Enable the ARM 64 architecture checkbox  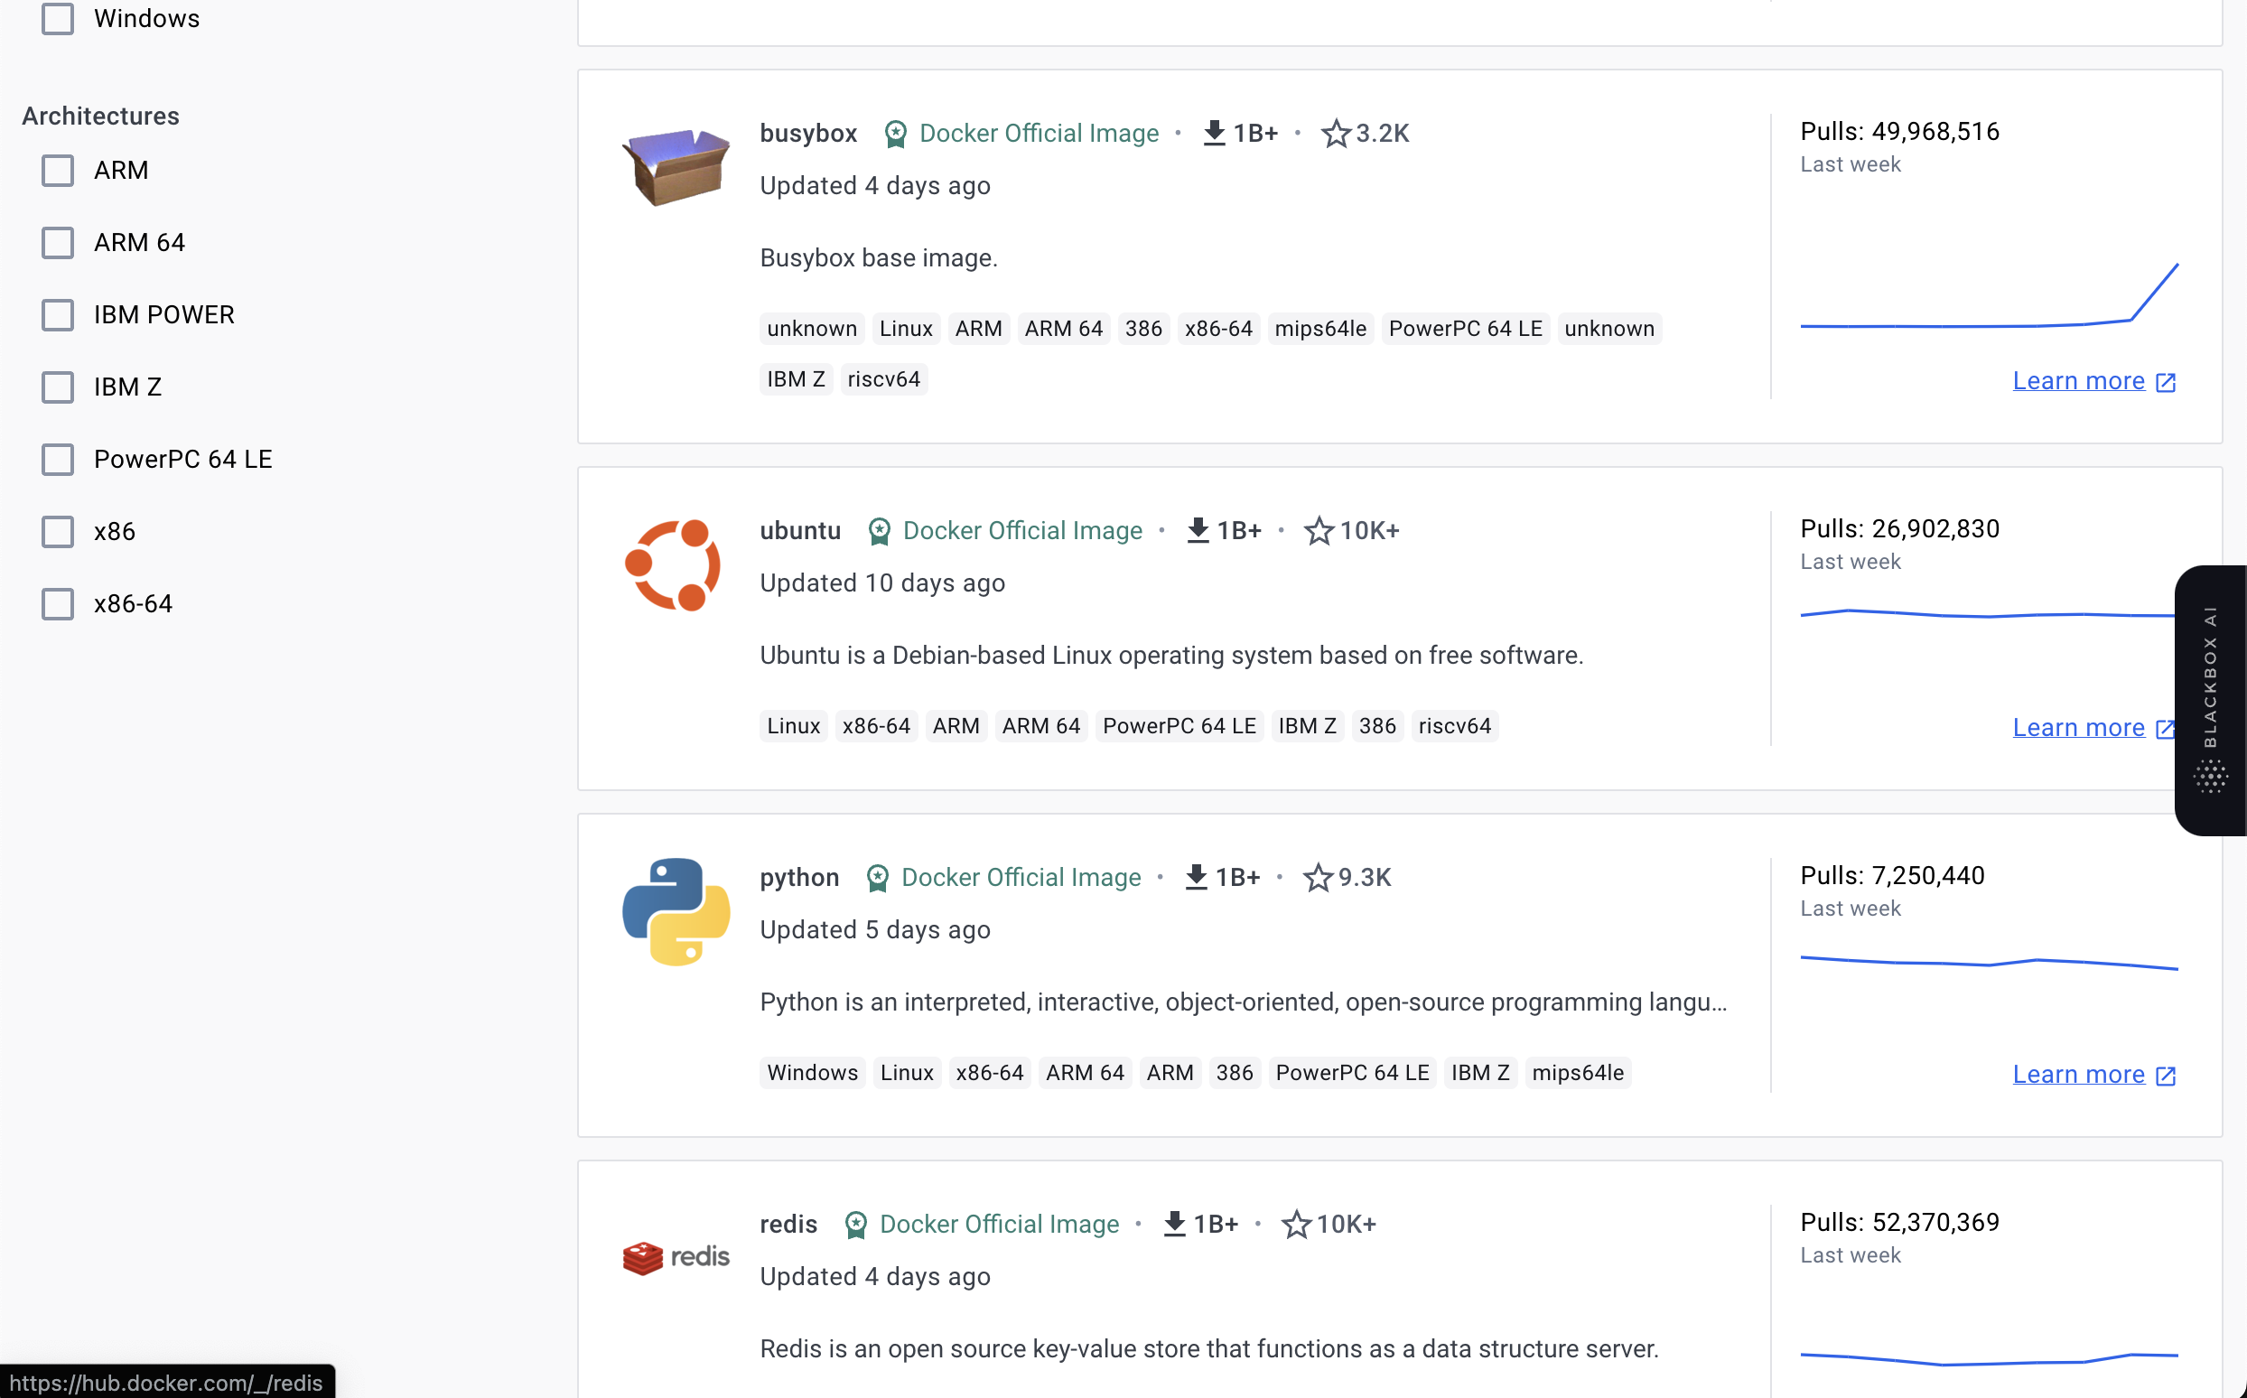point(57,242)
